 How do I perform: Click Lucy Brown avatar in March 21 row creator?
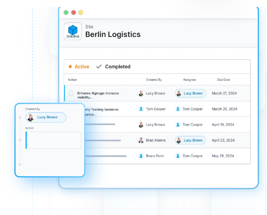(141, 93)
